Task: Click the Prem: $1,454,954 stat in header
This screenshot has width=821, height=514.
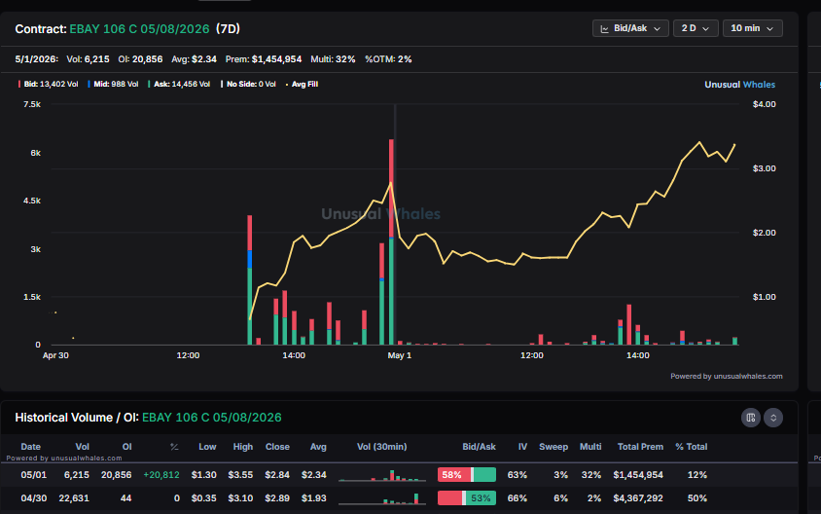Action: [x=264, y=59]
